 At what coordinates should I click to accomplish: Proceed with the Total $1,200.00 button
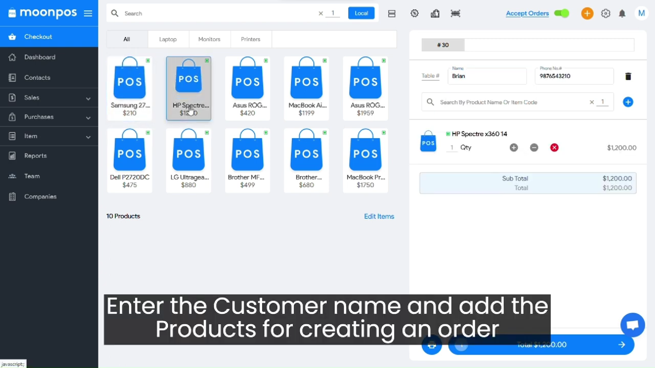point(541,345)
